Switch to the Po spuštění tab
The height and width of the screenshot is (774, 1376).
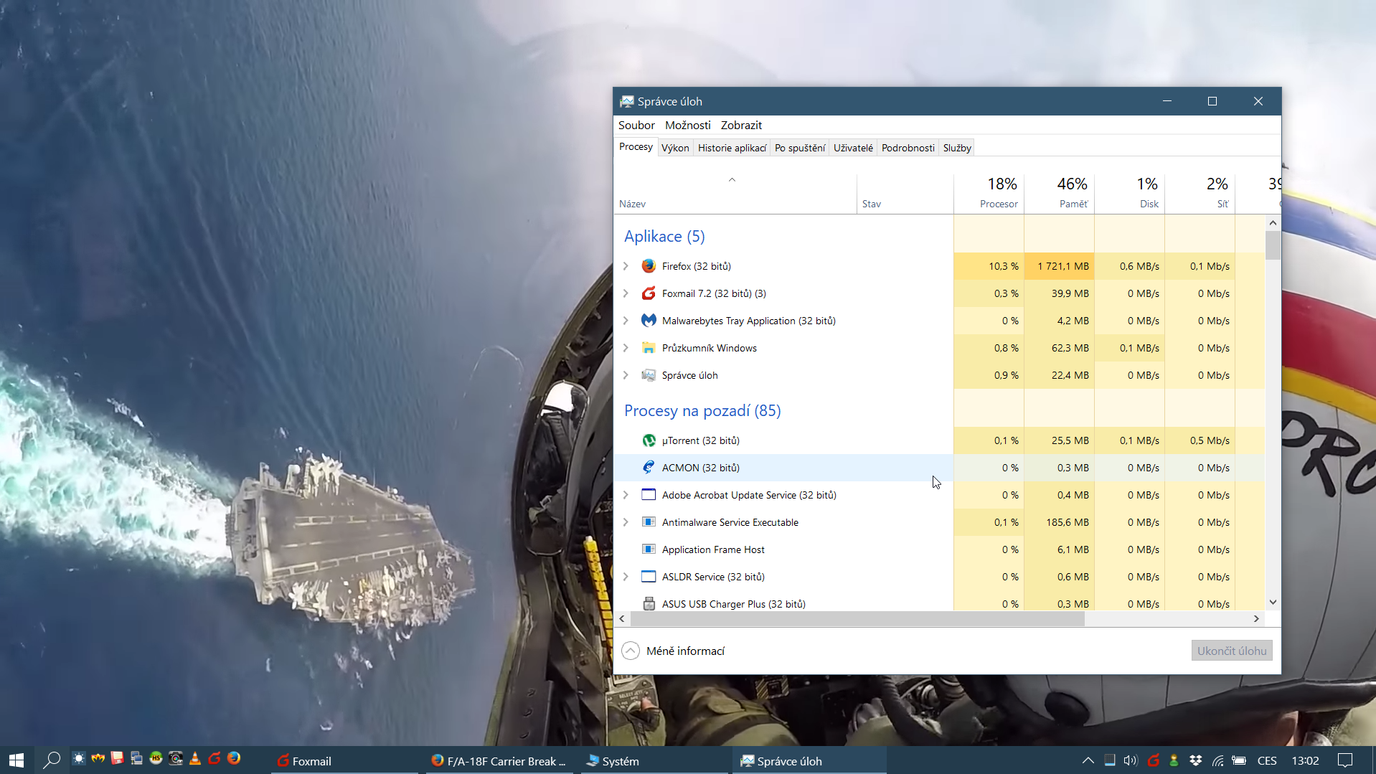tap(800, 148)
